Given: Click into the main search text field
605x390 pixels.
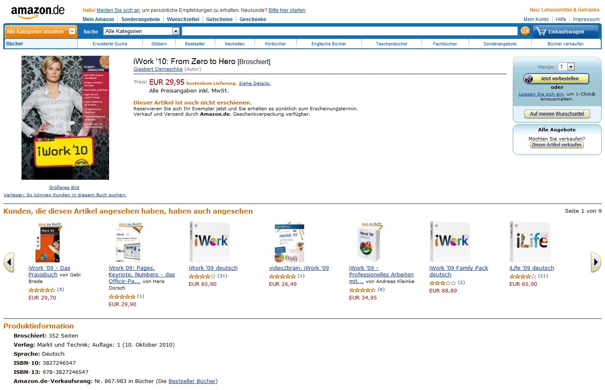Looking at the screenshot, I should coord(349,31).
